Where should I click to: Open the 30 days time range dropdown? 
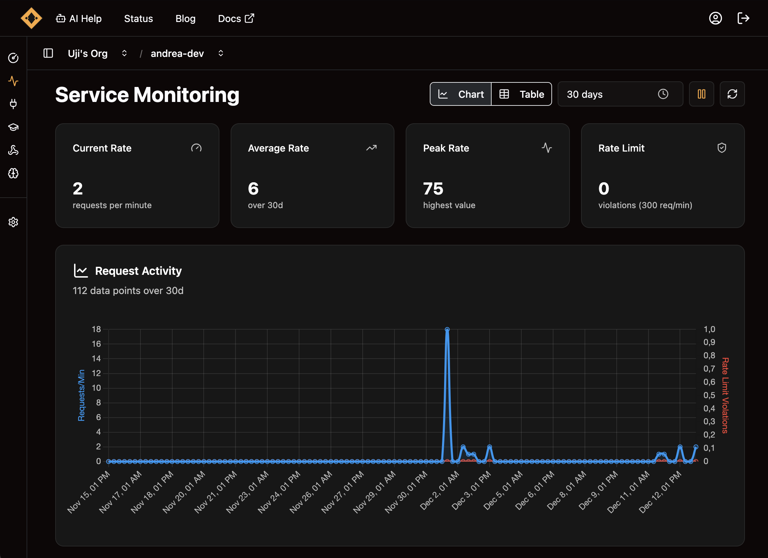point(620,94)
